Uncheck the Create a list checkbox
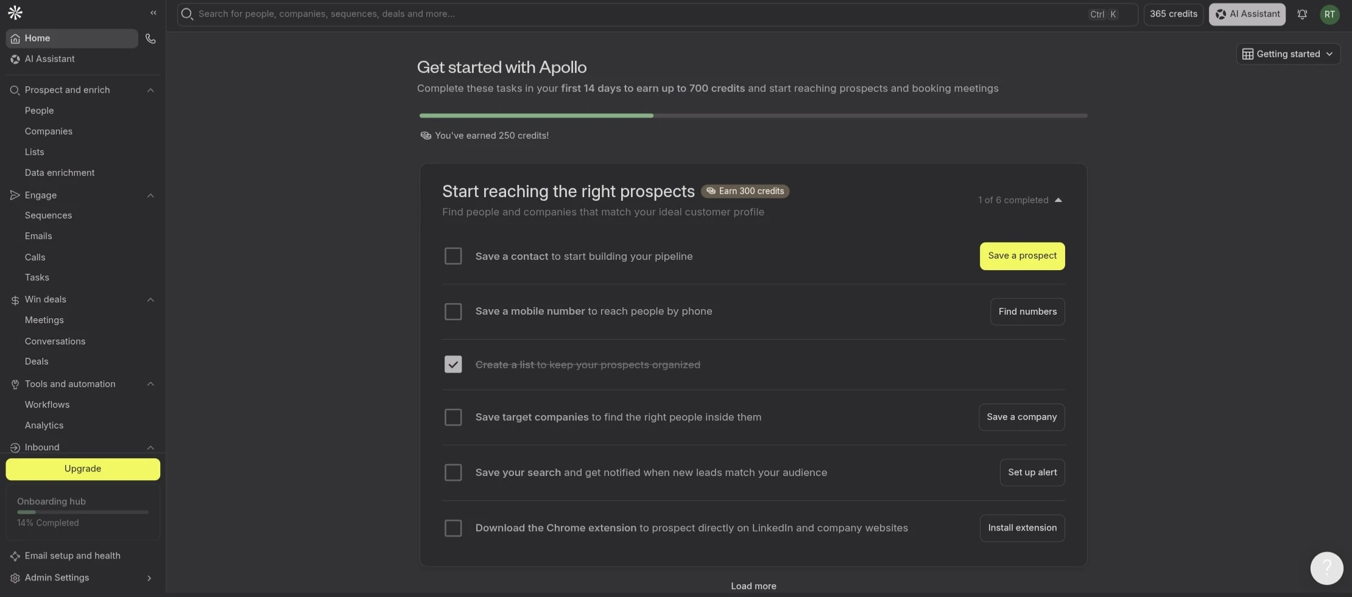1352x597 pixels. pos(453,364)
